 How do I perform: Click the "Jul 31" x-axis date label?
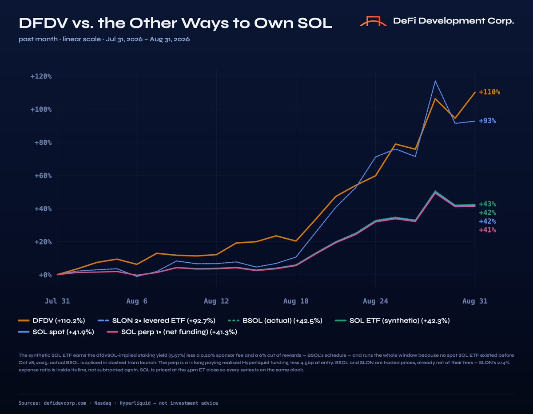tap(57, 301)
